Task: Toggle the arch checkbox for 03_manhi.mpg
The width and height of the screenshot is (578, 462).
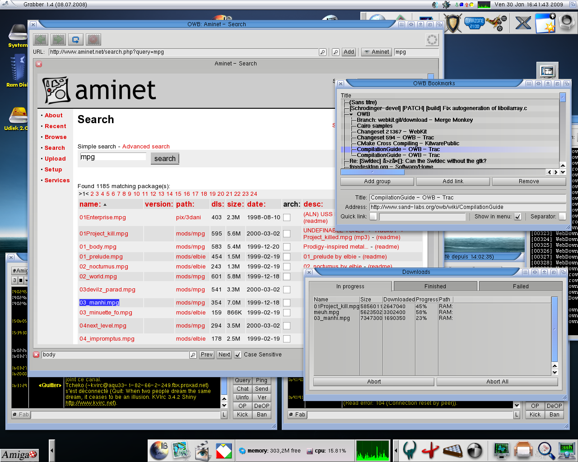Action: 286,303
